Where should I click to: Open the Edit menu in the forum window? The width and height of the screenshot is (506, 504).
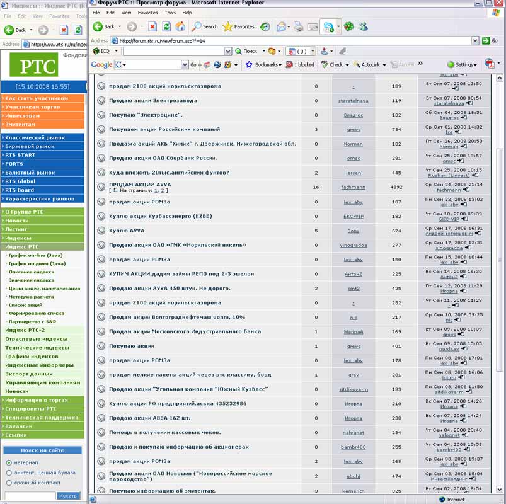click(110, 13)
